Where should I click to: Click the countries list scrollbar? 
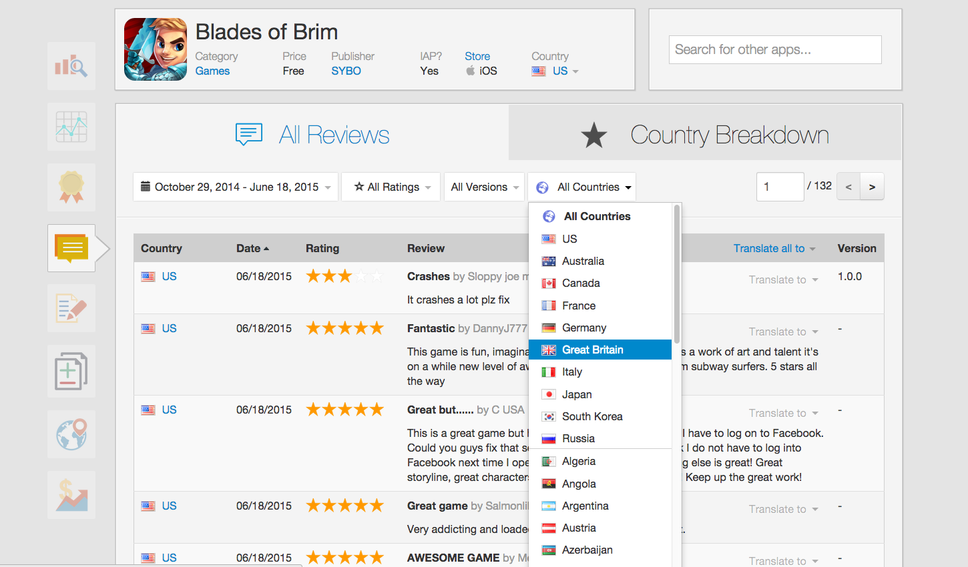click(677, 273)
